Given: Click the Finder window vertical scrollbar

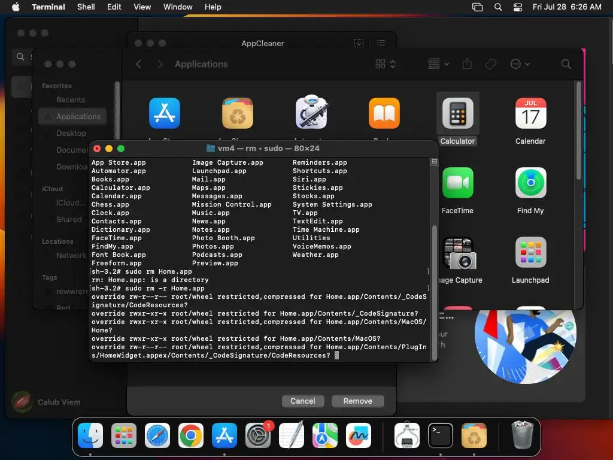Looking at the screenshot, I should [x=579, y=131].
